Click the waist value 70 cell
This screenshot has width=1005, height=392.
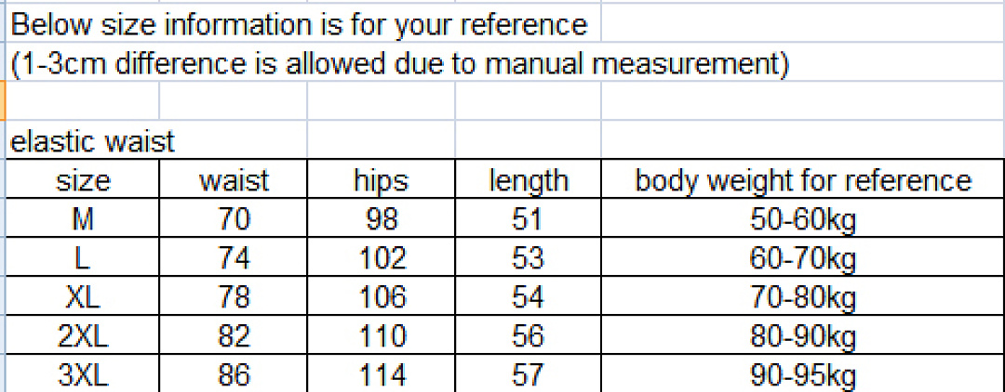click(234, 221)
